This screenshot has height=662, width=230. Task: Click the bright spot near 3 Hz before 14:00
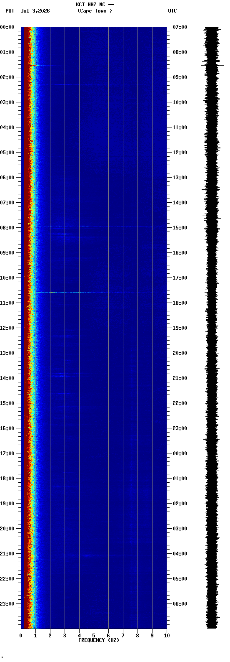click(x=63, y=376)
